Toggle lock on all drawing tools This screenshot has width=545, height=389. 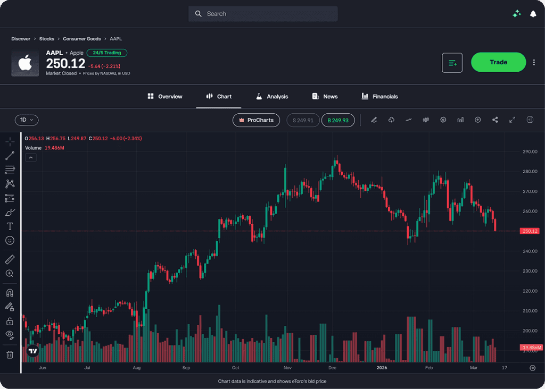click(x=10, y=321)
